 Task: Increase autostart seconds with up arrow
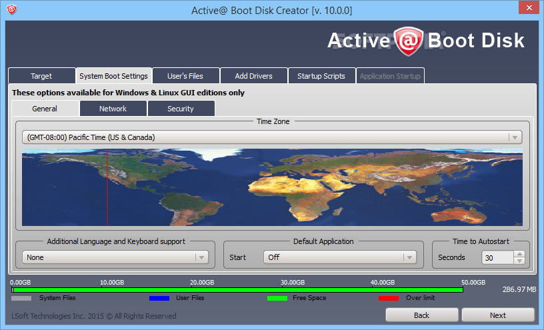(519, 254)
